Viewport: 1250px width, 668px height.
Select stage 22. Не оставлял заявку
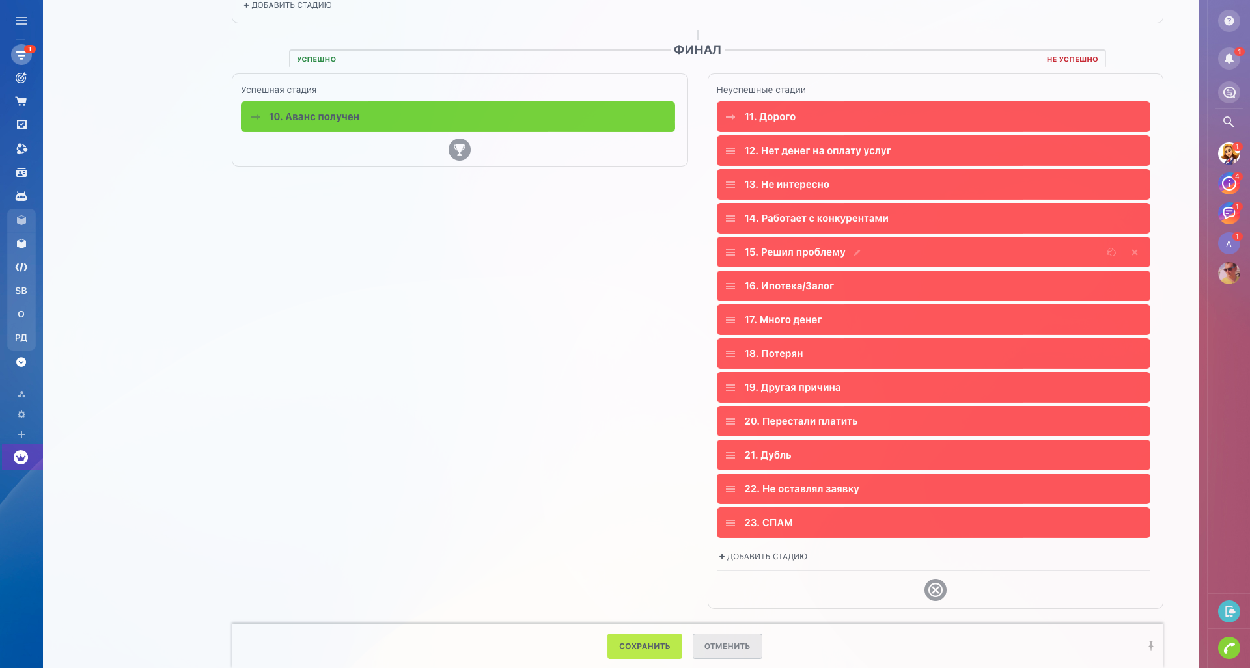click(x=934, y=489)
